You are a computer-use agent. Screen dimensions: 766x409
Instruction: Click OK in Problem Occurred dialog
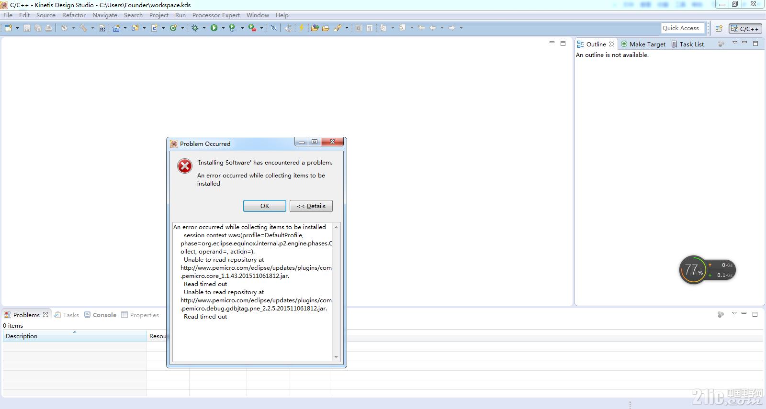point(265,206)
